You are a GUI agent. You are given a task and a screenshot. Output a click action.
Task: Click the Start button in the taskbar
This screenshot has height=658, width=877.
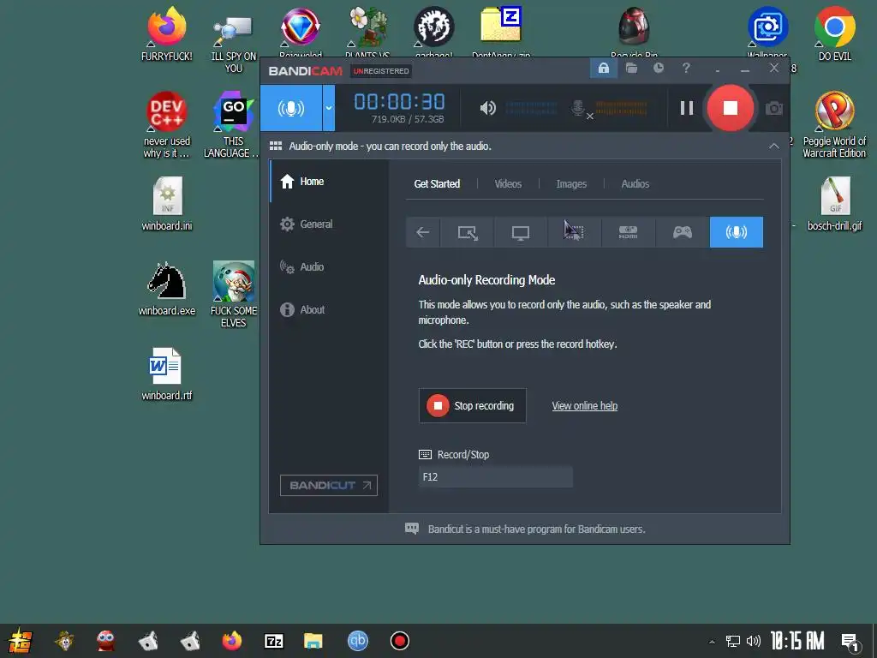20,641
